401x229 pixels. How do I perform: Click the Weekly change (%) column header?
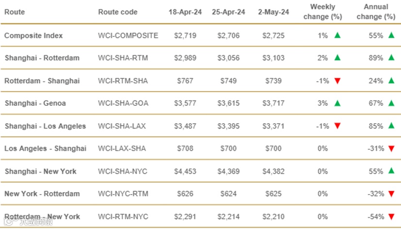pyautogui.click(x=322, y=12)
